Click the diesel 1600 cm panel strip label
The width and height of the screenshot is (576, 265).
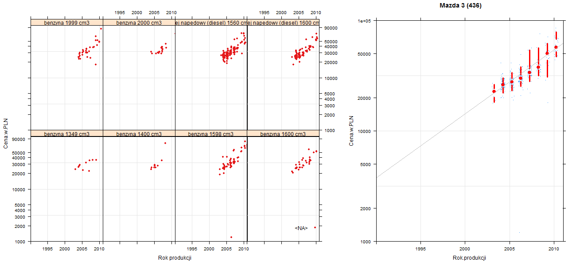click(283, 23)
